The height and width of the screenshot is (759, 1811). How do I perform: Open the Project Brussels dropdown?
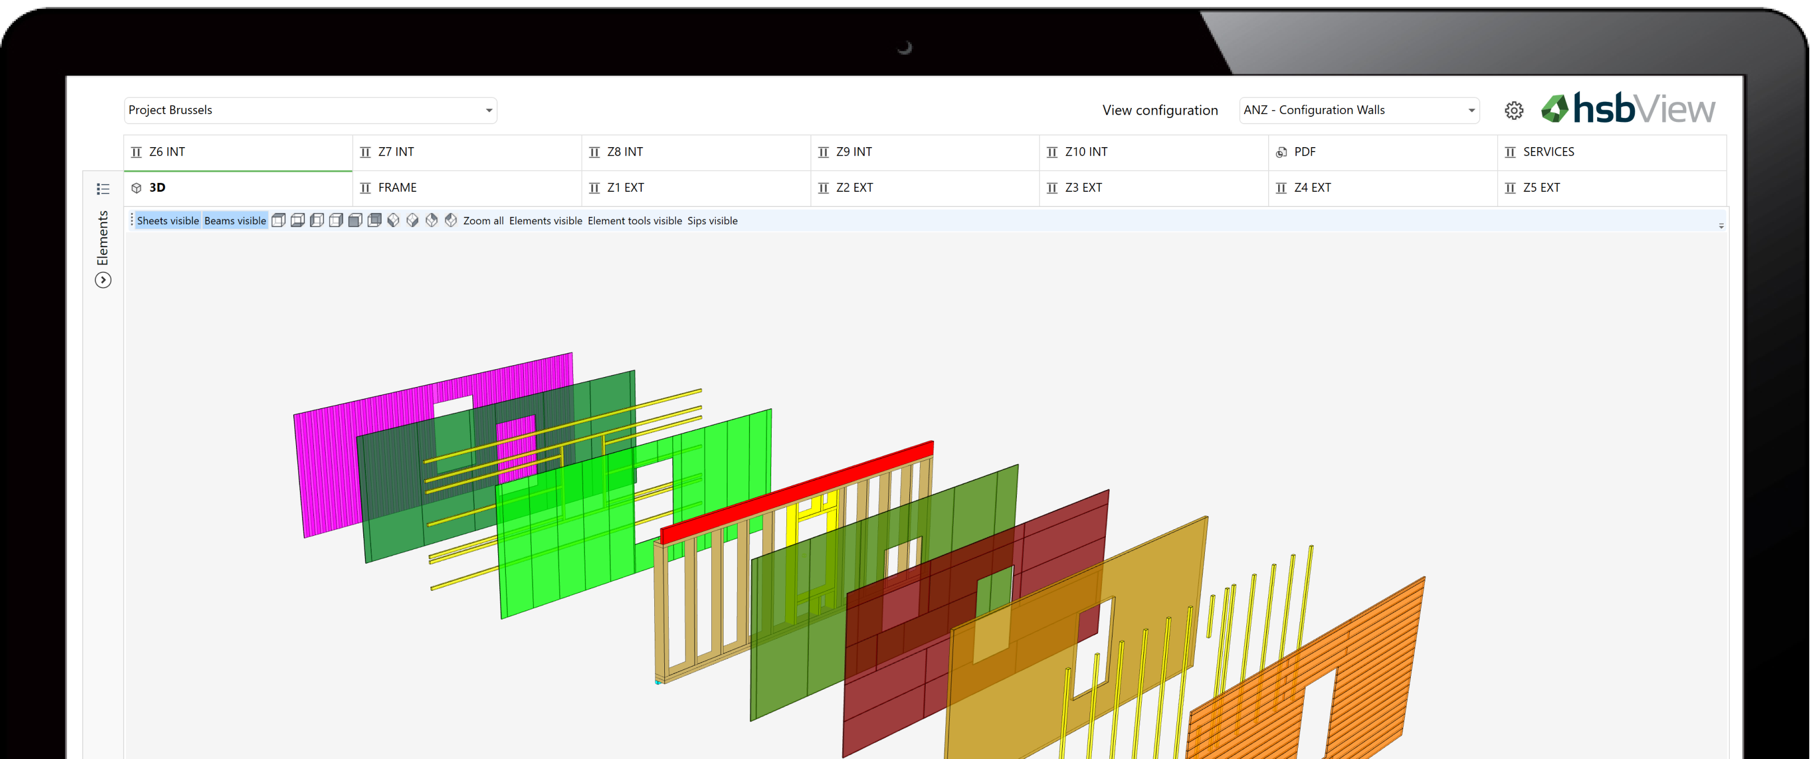pos(311,110)
